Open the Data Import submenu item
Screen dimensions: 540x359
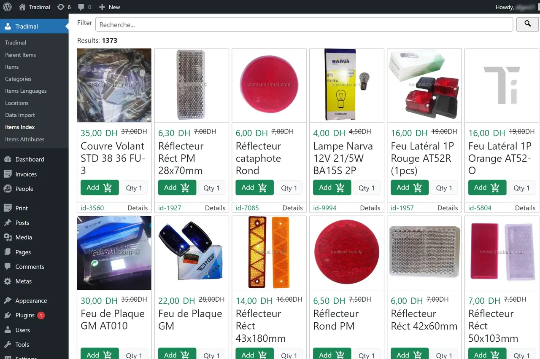click(x=20, y=115)
